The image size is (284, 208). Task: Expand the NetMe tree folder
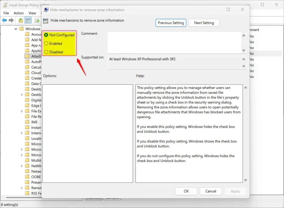[22, 166]
